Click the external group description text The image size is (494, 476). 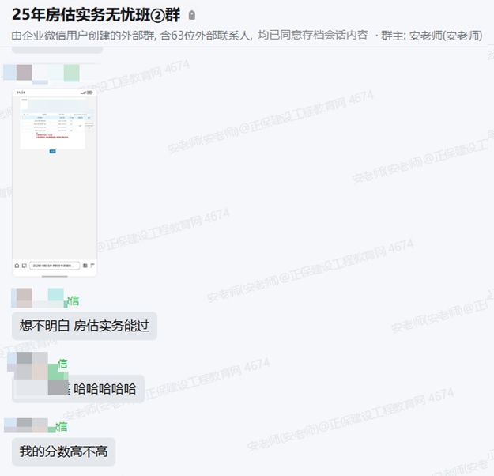190,36
